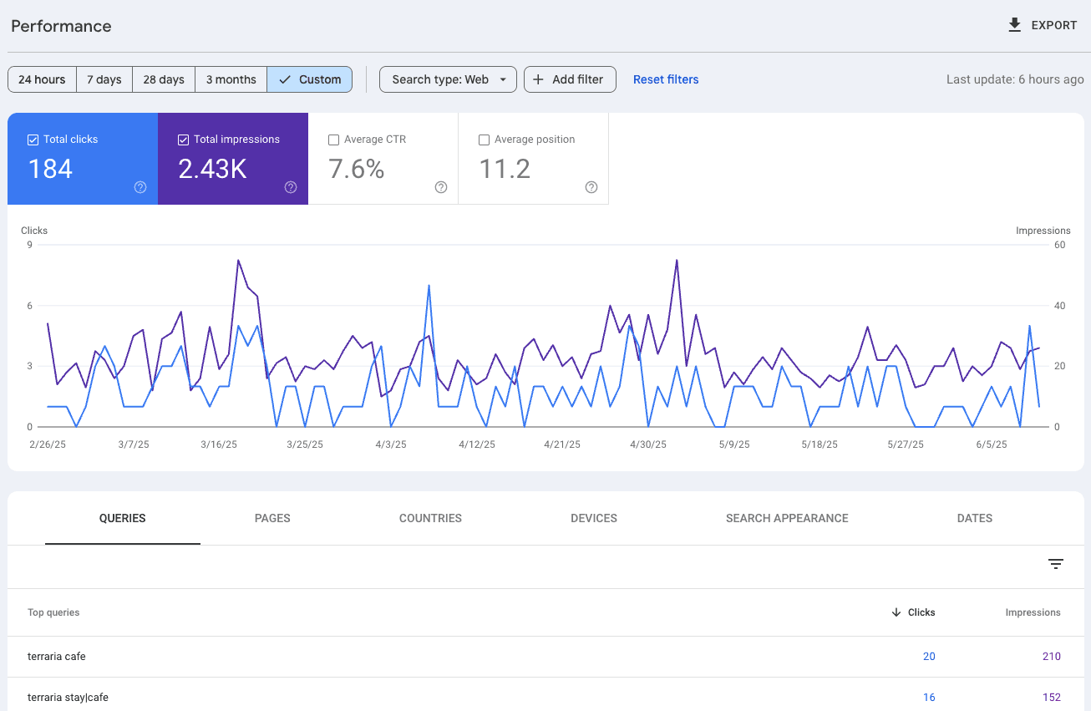Switch to the DEVICES tab

594,518
